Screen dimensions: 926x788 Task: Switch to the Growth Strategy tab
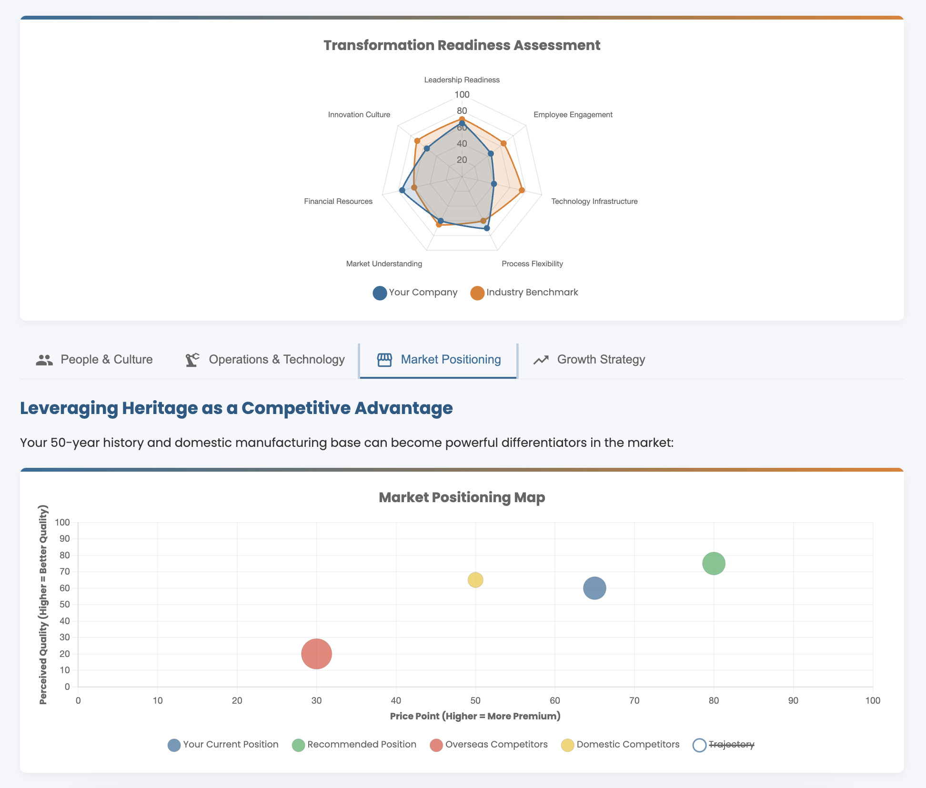pos(601,360)
